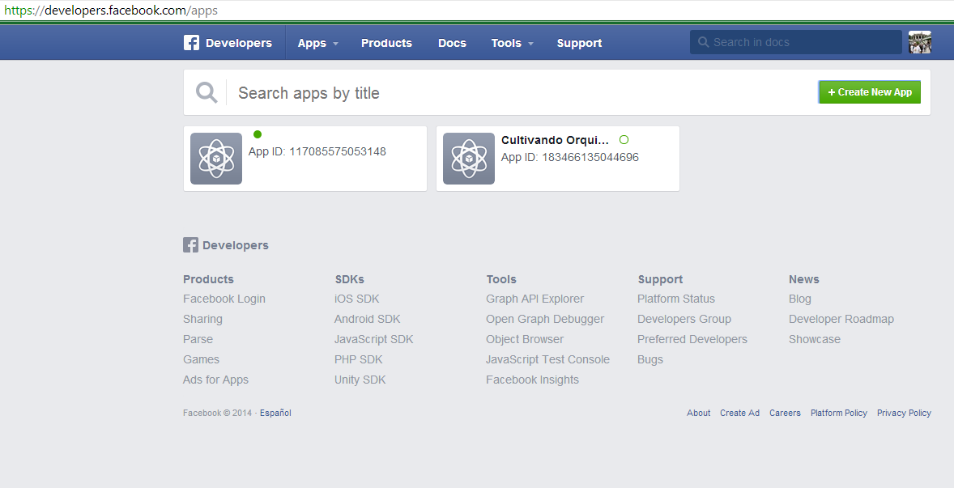The height and width of the screenshot is (488, 954).
Task: Open the Privacy Policy page
Action: [x=904, y=413]
